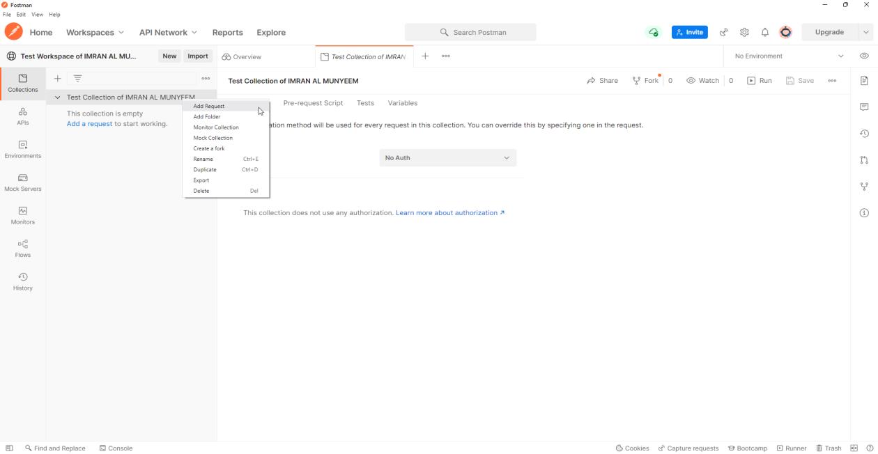Click the cloud sync status icon
This screenshot has width=878, height=454.
653,32
